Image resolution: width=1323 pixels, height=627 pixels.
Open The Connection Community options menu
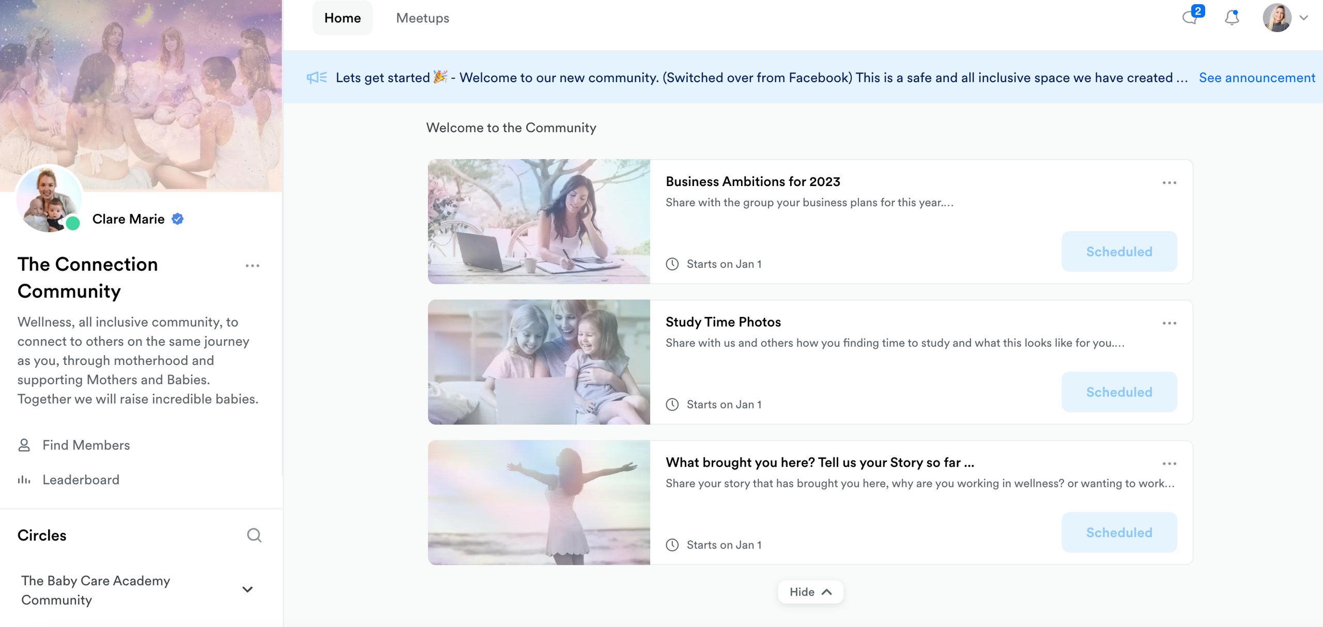pyautogui.click(x=252, y=266)
